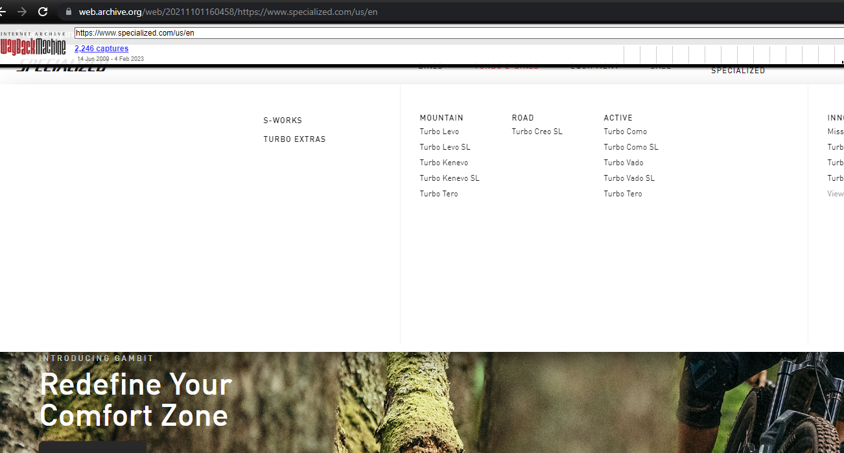Open the Turbo Levo link
This screenshot has width=844, height=453.
pos(439,132)
